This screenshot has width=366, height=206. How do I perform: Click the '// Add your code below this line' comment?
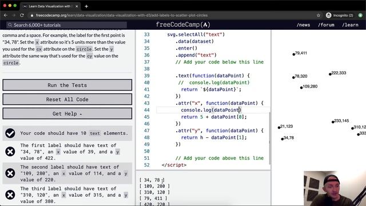[x=220, y=62]
